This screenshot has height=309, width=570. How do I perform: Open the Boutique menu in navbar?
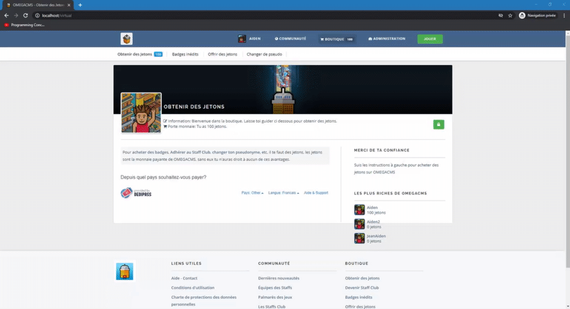pyautogui.click(x=337, y=39)
